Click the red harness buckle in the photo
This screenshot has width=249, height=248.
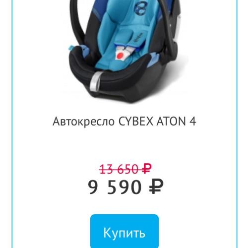click(x=121, y=55)
